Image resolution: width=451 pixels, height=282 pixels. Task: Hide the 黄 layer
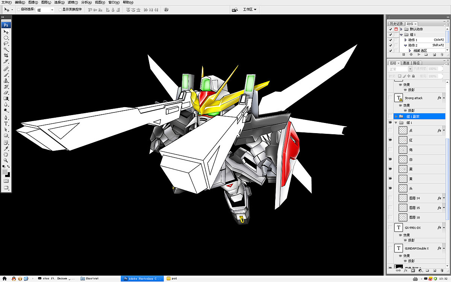390,179
